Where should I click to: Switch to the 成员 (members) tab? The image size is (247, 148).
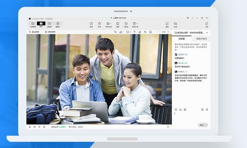[x=201, y=39]
